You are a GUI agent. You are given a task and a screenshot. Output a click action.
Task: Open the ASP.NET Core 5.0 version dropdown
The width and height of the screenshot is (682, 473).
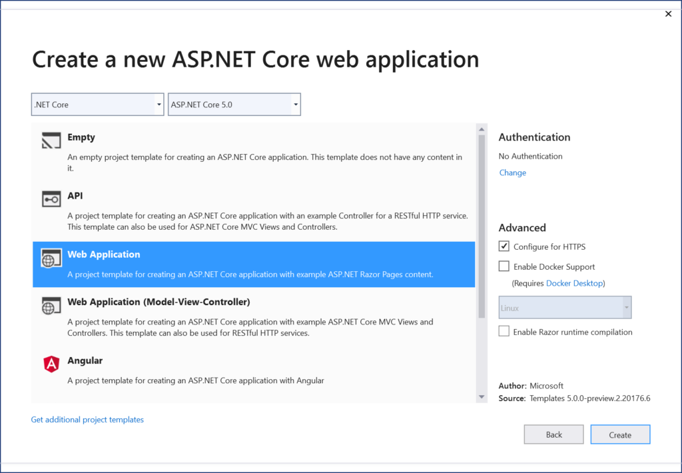[234, 105]
